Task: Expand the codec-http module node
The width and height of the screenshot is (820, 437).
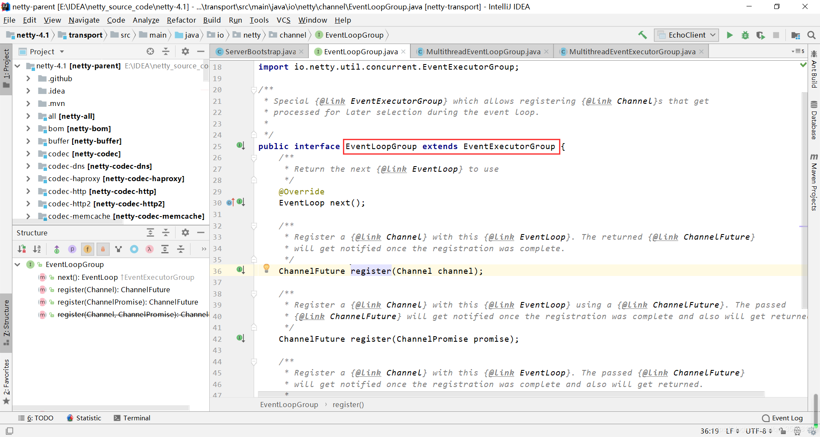Action: [28, 191]
